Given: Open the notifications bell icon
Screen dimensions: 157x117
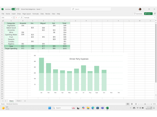Looking at the screenshot, I should point(154,108).
